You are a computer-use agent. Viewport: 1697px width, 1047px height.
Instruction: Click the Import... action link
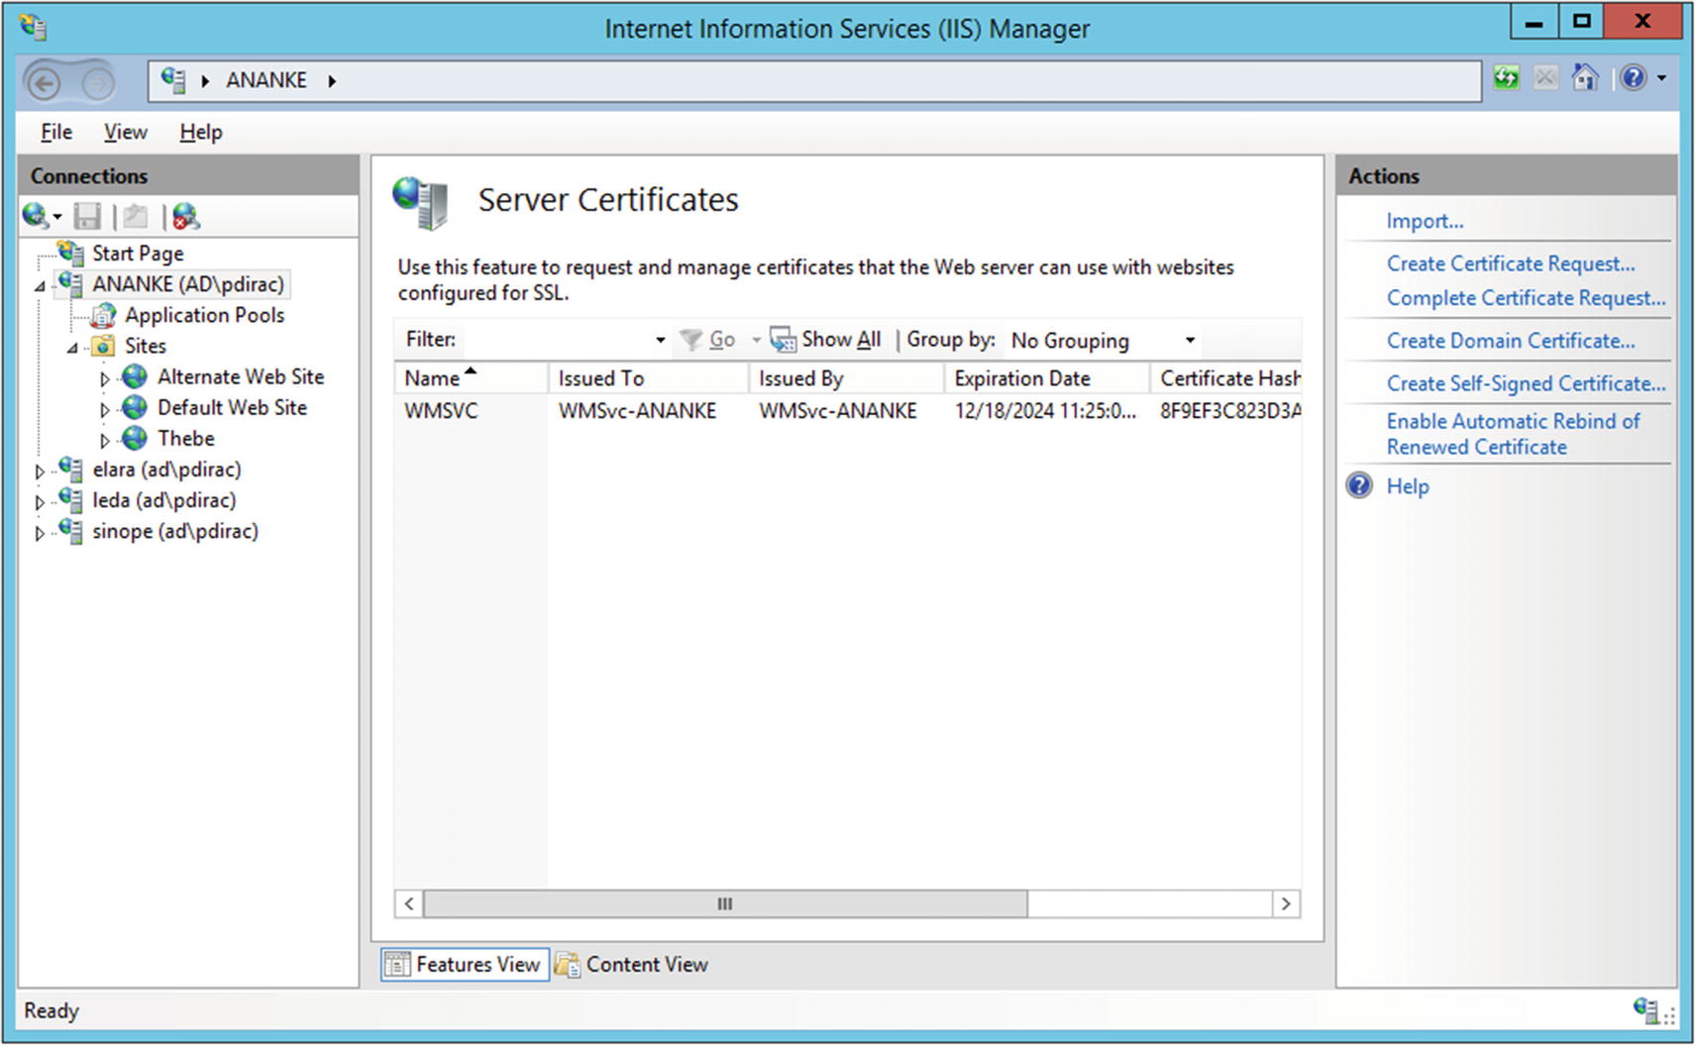(x=1425, y=221)
